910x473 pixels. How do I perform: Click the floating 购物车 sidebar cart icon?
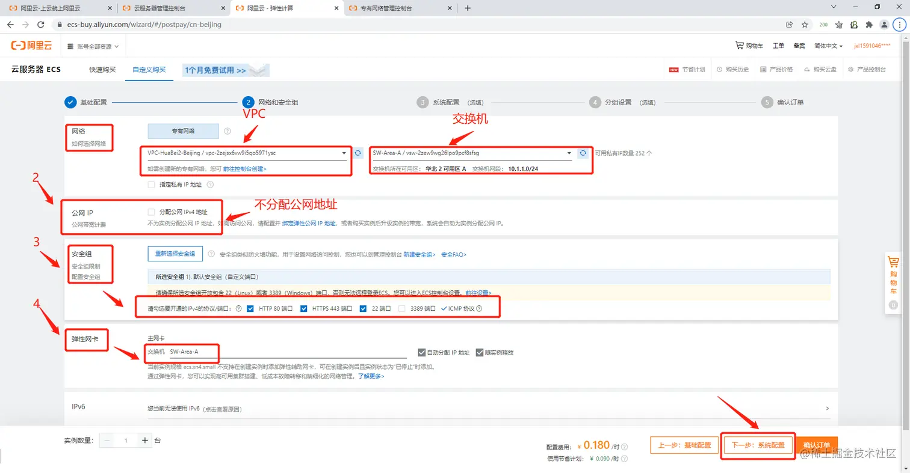tap(894, 262)
